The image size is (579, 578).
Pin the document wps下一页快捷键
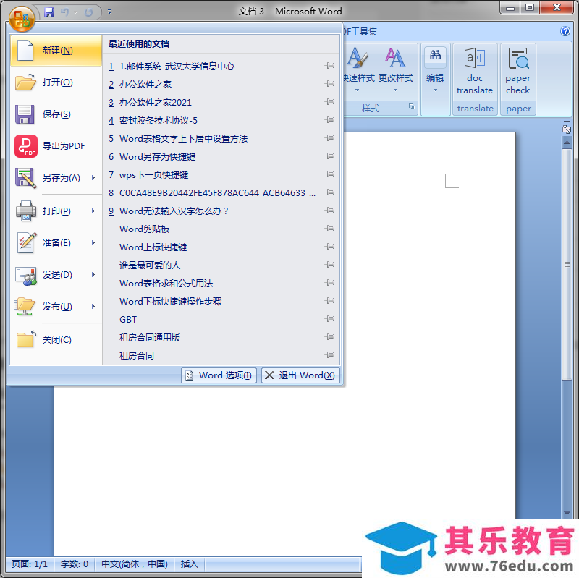coord(329,174)
